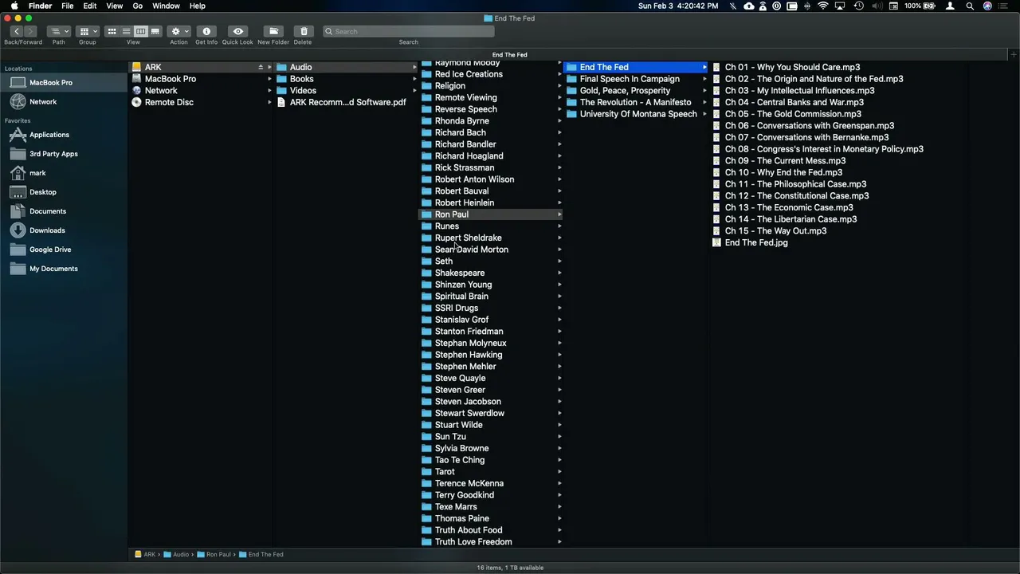Expand the Final Speech In Campaign arrow
Screen dimensions: 1020x574
(704, 79)
